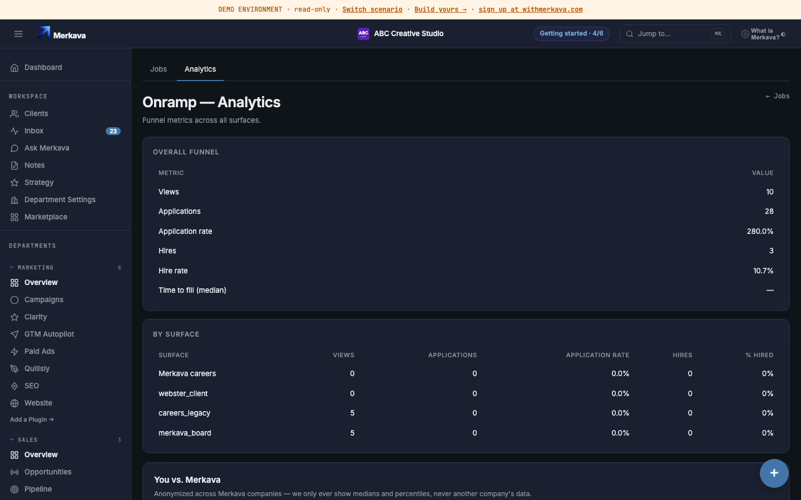This screenshot has width=801, height=500.
Task: Click the Merkava arrow logo
Action: pyautogui.click(x=44, y=33)
